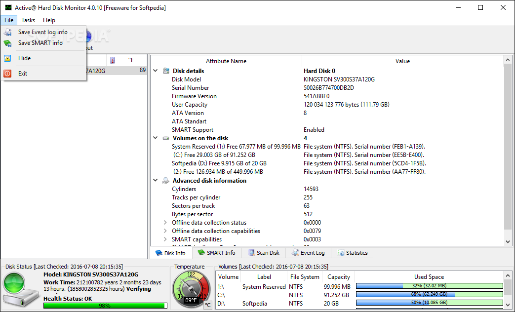Screen dimensions: 515x312
Task: Click the Value column header
Action: pos(402,61)
